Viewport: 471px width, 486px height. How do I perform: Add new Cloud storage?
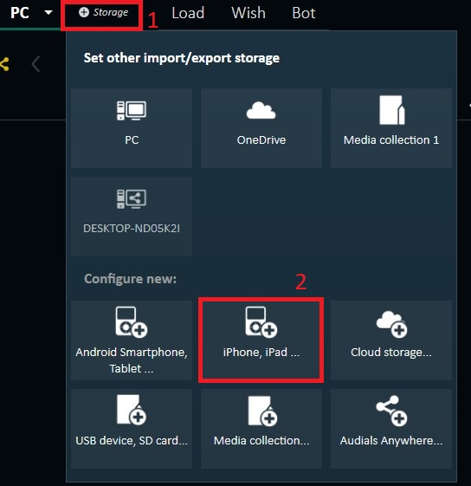pyautogui.click(x=391, y=340)
